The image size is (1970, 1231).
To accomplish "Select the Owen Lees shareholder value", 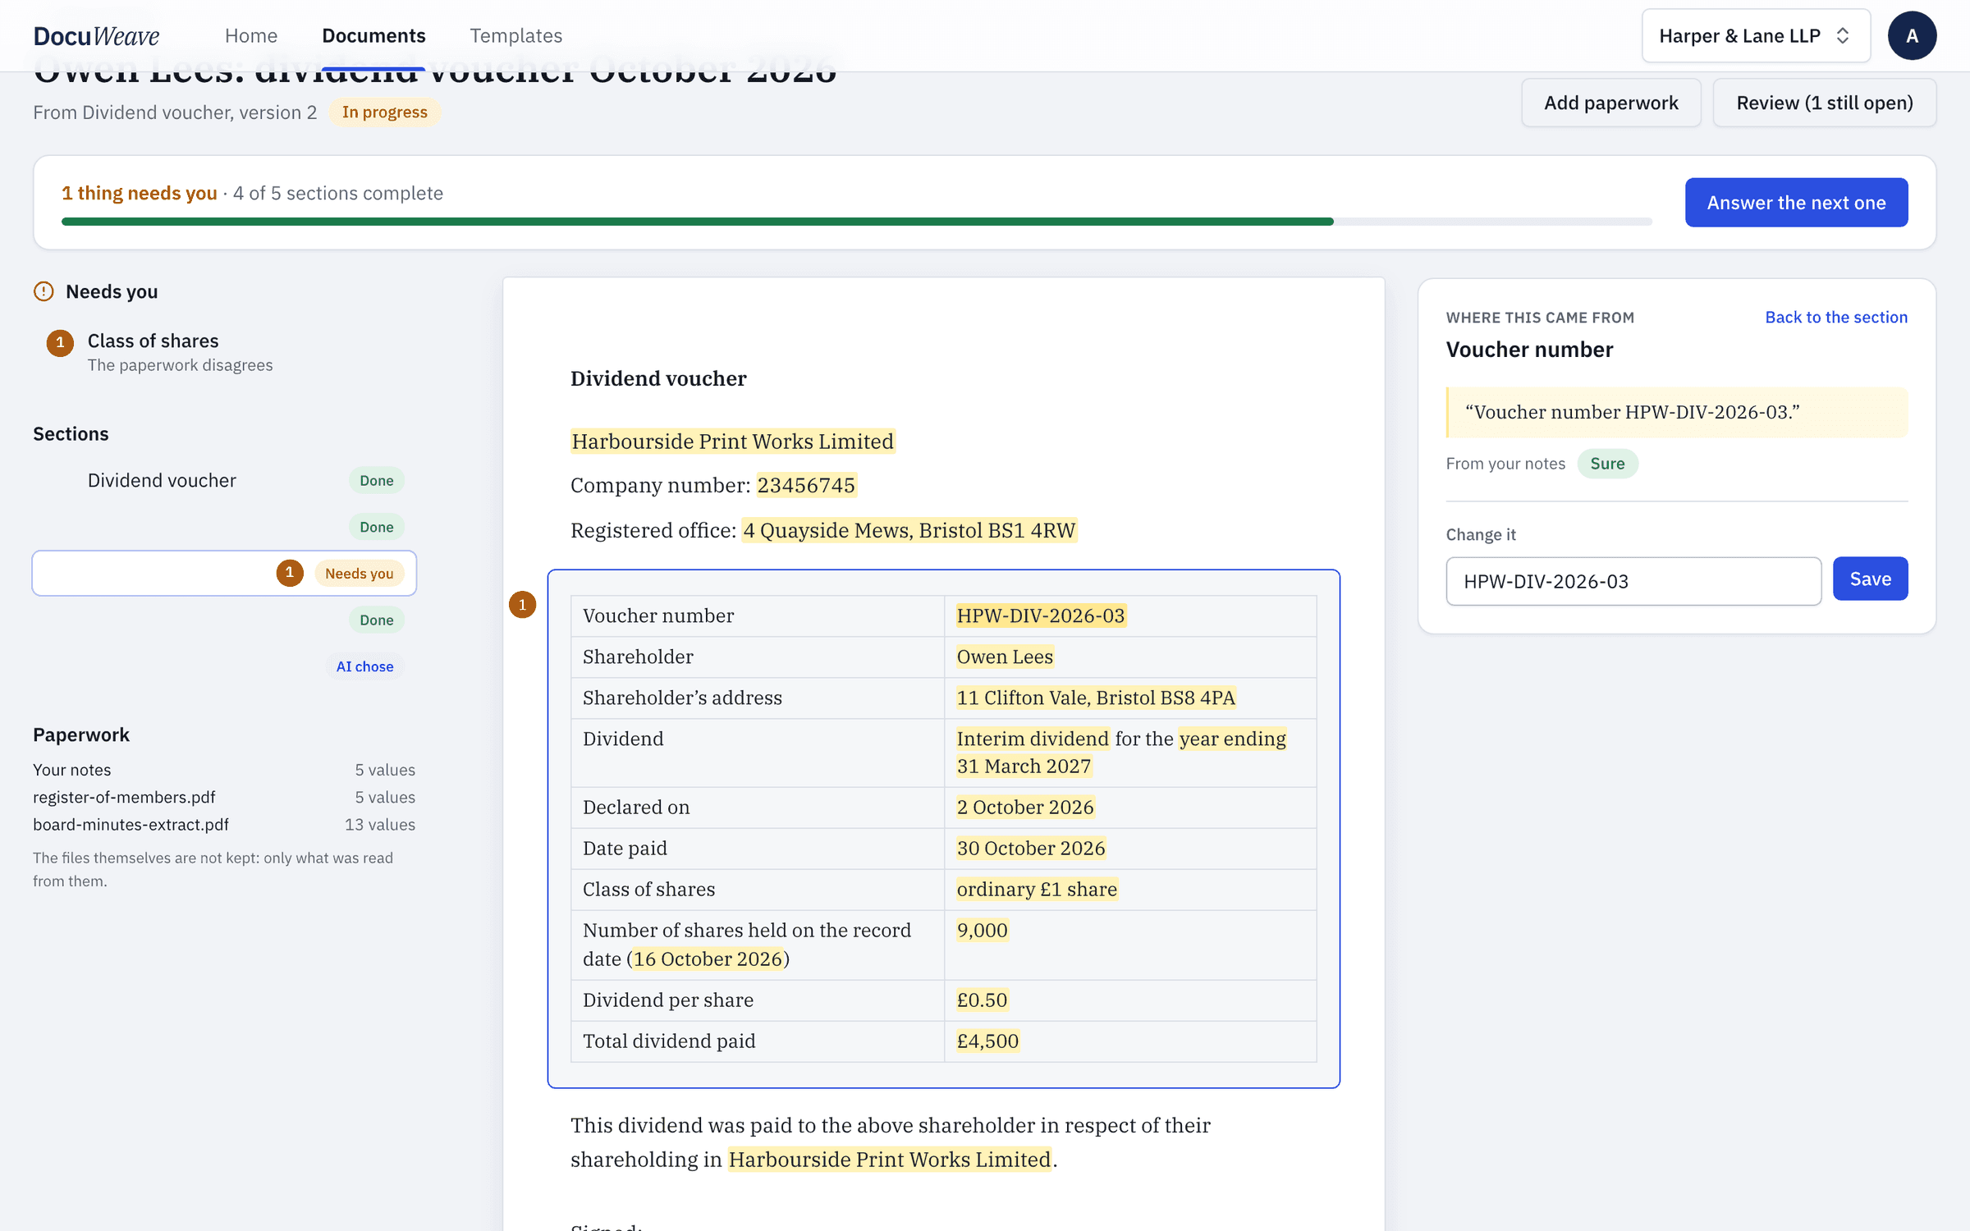I will tap(1005, 657).
